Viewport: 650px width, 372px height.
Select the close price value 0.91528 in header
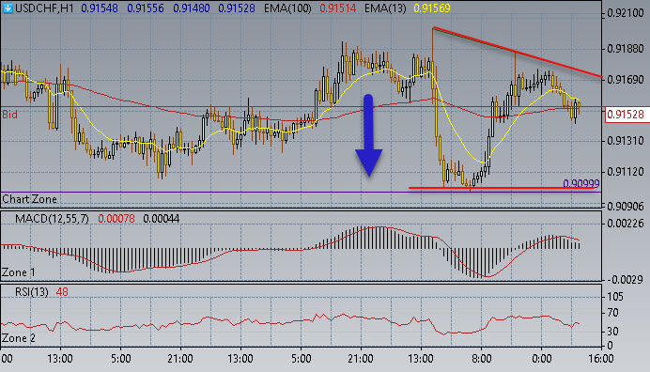click(237, 8)
